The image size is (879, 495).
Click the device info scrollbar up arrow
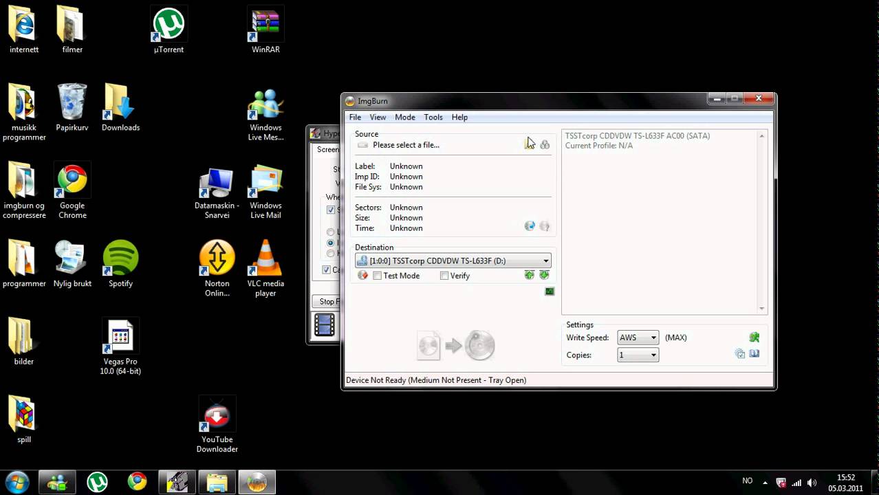(761, 136)
